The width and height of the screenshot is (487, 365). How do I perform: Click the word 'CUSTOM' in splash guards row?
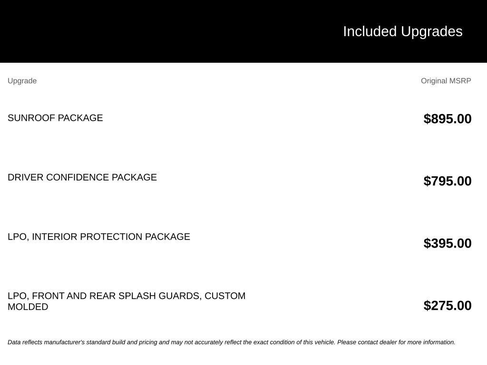225,296
